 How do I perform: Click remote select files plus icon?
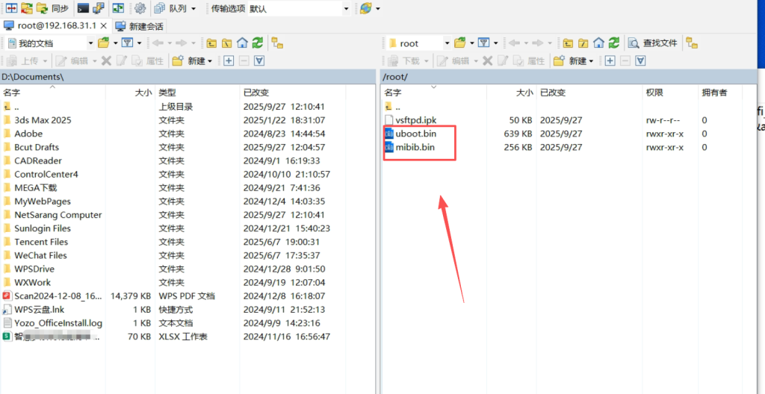coord(610,61)
